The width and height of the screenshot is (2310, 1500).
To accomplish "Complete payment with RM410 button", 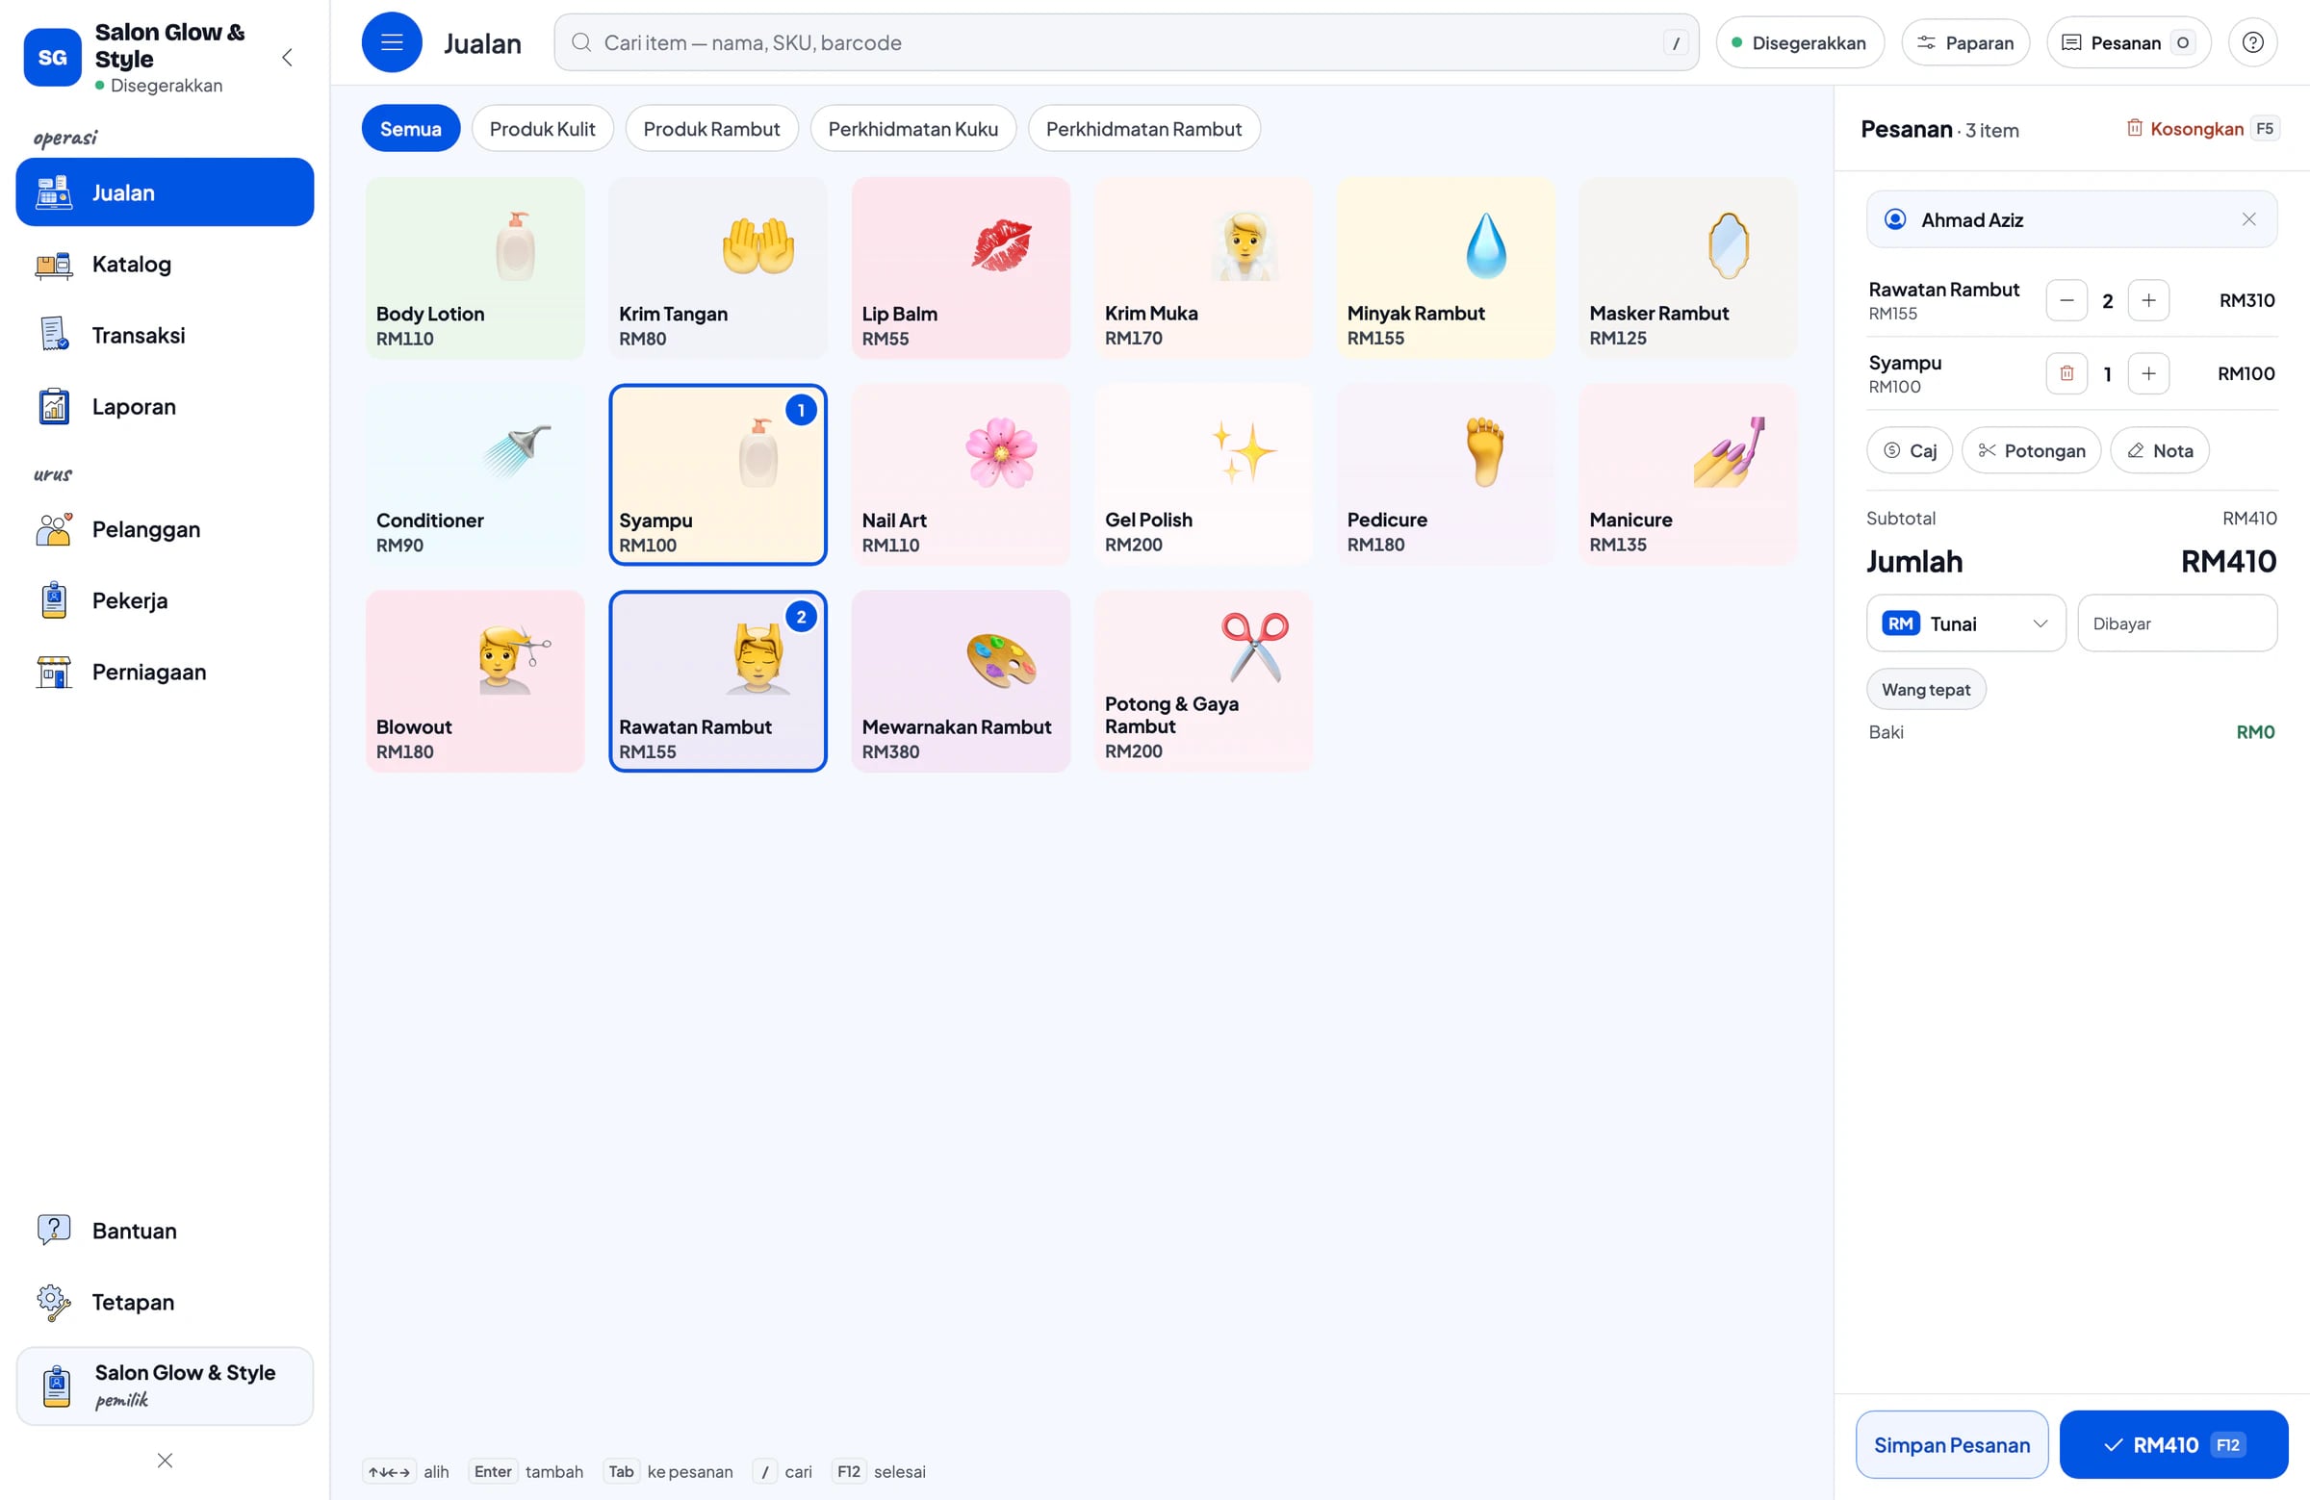I will [2173, 1445].
